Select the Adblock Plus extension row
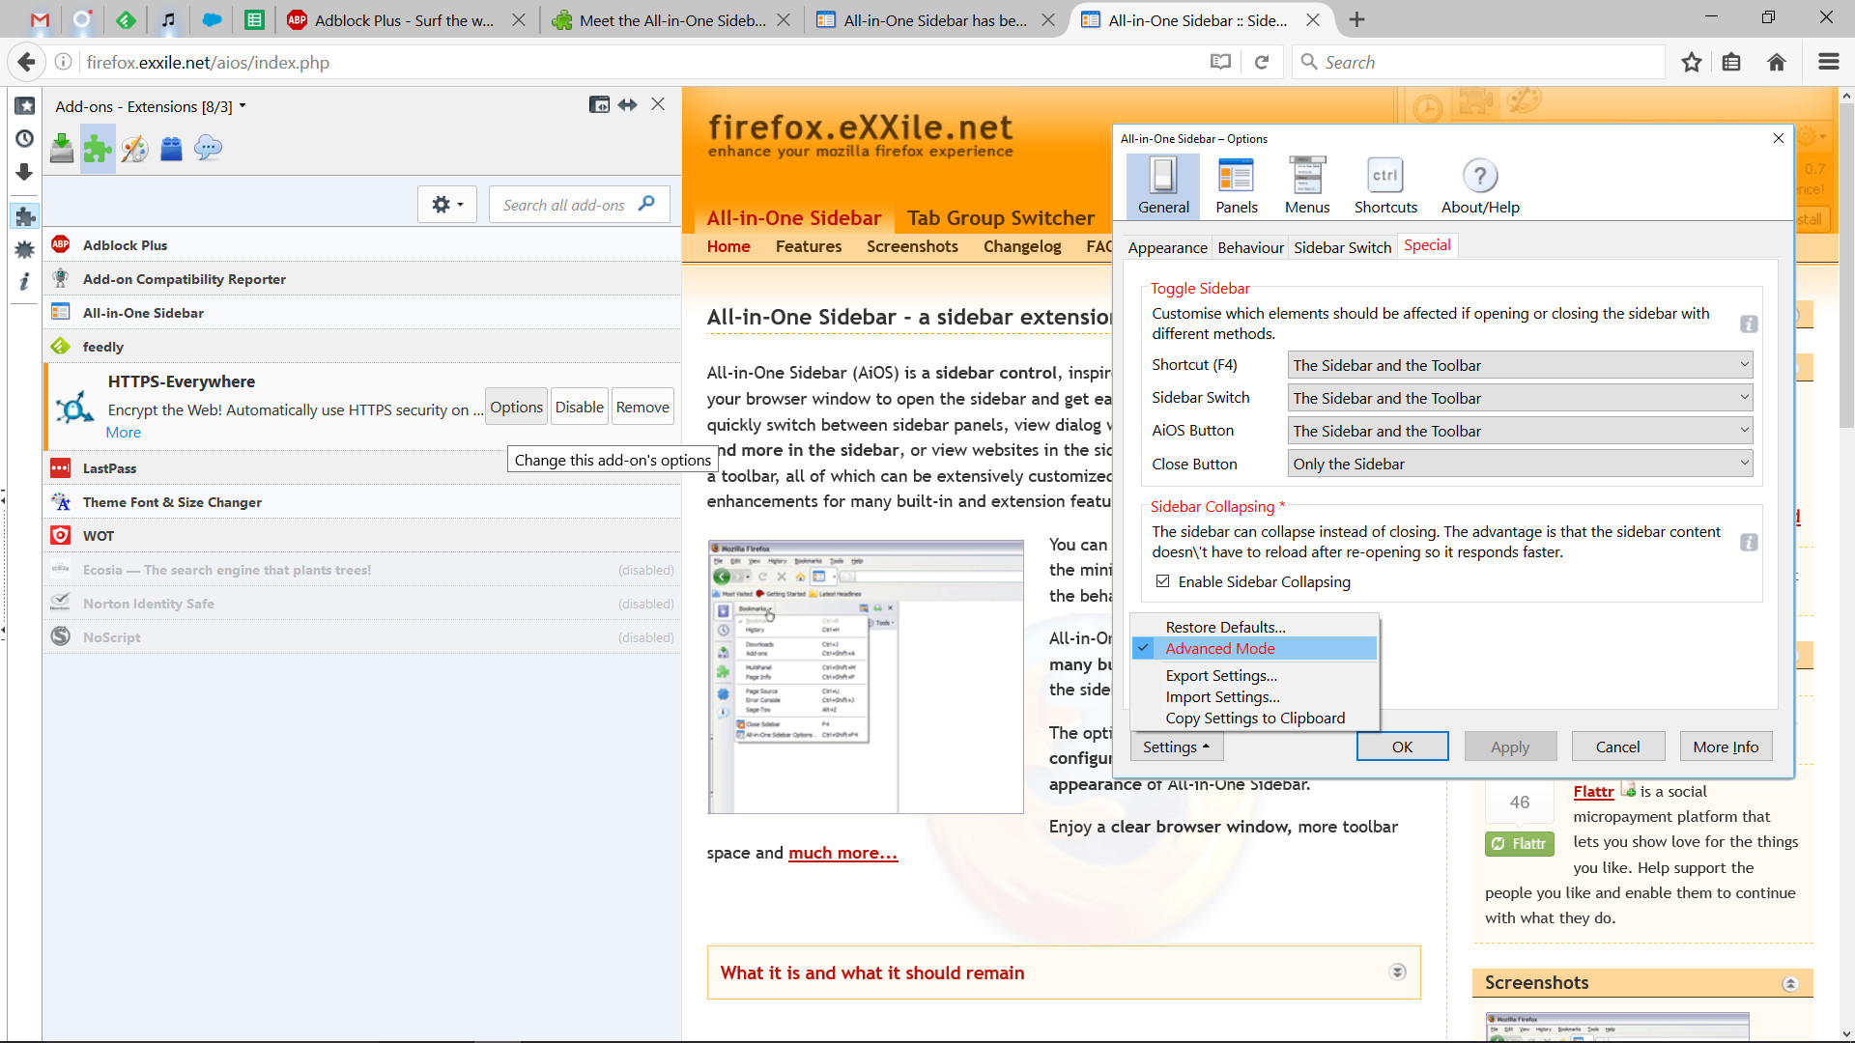 tap(362, 245)
